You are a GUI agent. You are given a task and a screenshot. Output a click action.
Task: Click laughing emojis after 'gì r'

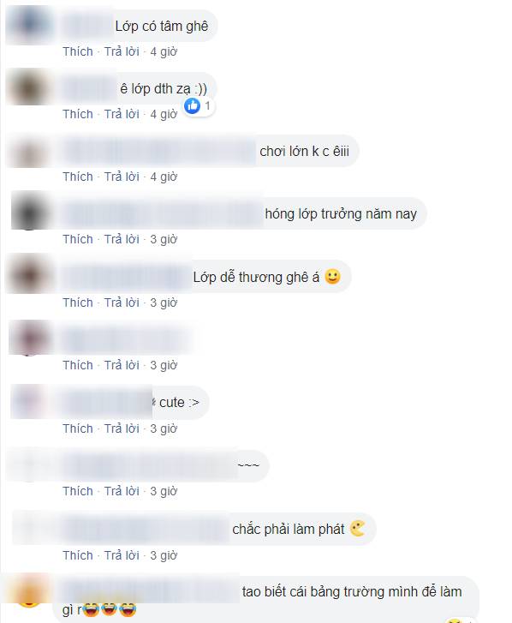pyautogui.click(x=109, y=609)
